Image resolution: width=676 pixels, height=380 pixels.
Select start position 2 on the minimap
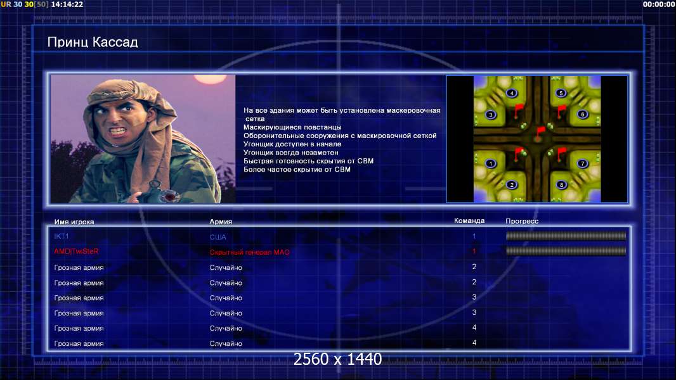pos(512,185)
